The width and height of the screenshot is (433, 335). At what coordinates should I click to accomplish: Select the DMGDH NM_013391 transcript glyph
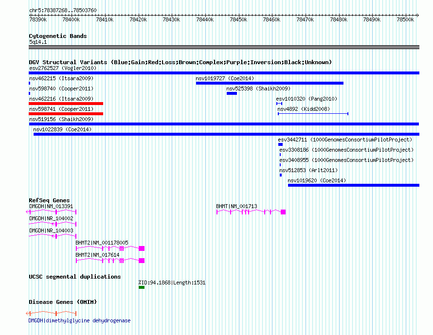(51, 212)
